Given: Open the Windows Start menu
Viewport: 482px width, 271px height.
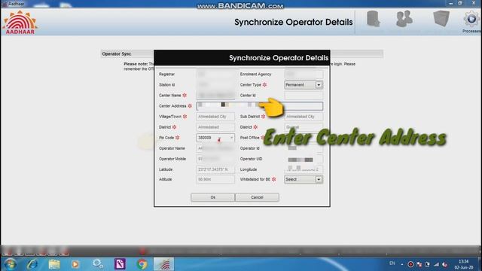Looking at the screenshot, I should pos(10,264).
